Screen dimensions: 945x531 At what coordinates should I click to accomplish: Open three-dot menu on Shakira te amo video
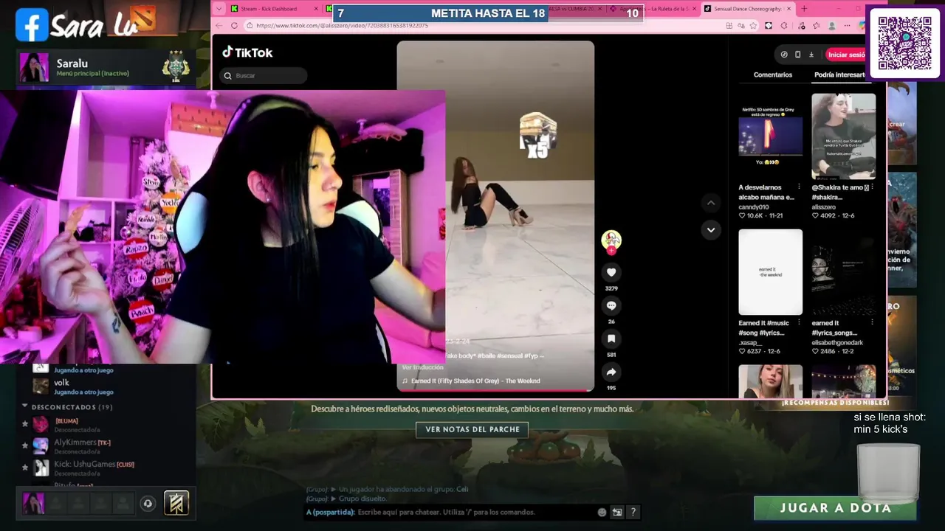pyautogui.click(x=872, y=187)
